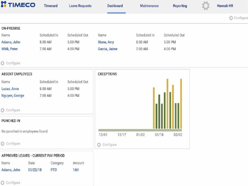Open the Maintenance menu
The width and height of the screenshot is (248, 186).
149,6
